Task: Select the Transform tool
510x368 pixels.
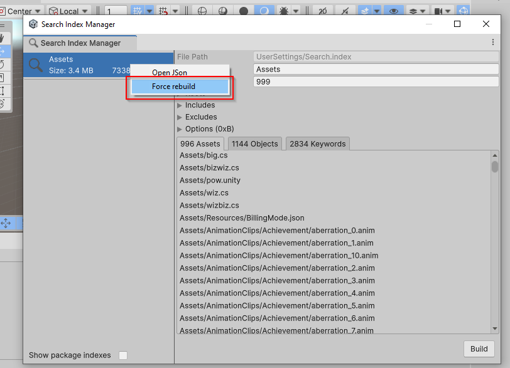Action: click(x=6, y=103)
